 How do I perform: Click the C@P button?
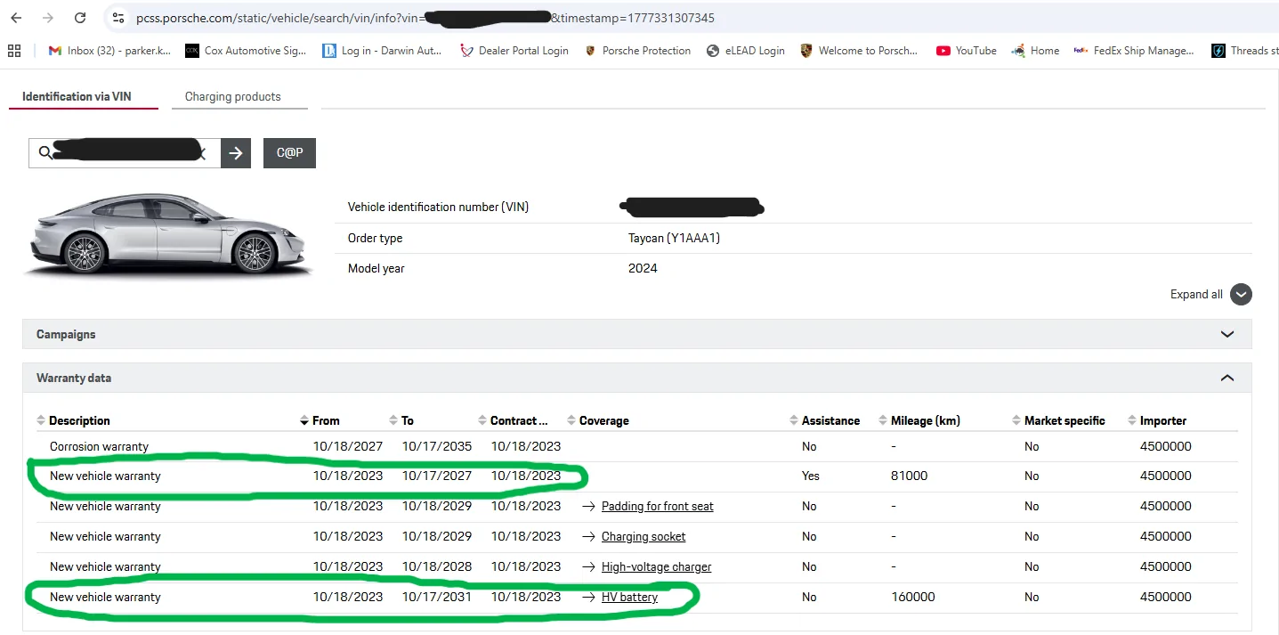pos(289,153)
